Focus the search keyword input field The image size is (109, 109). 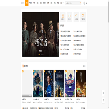[72, 3]
